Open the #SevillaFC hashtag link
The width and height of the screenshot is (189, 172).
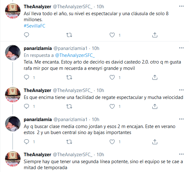(34, 26)
